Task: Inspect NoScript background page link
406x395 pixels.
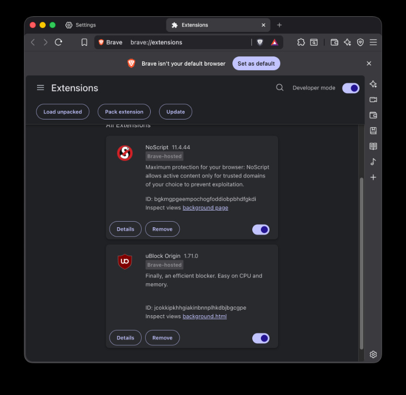Action: tap(206, 207)
